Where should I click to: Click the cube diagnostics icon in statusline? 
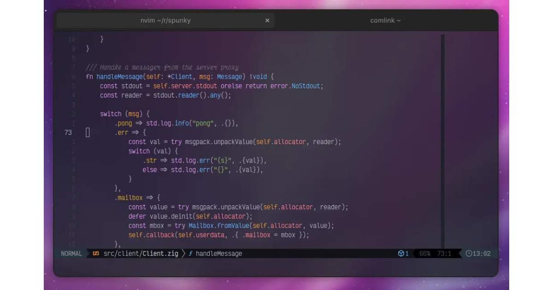click(401, 254)
